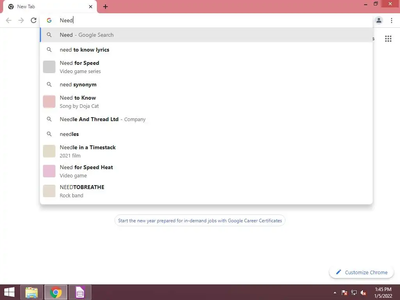Screen dimensions: 400x300
Task: Choose 'NEEDTOBREATHE' rock band suggestion
Action: [x=206, y=191]
